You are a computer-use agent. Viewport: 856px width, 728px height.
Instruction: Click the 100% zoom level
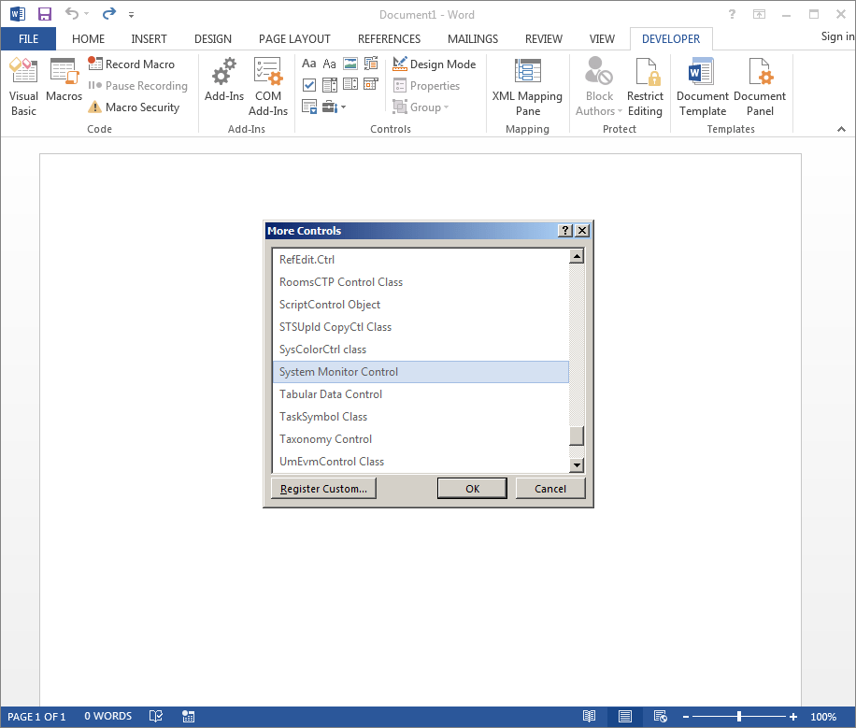[x=822, y=716]
